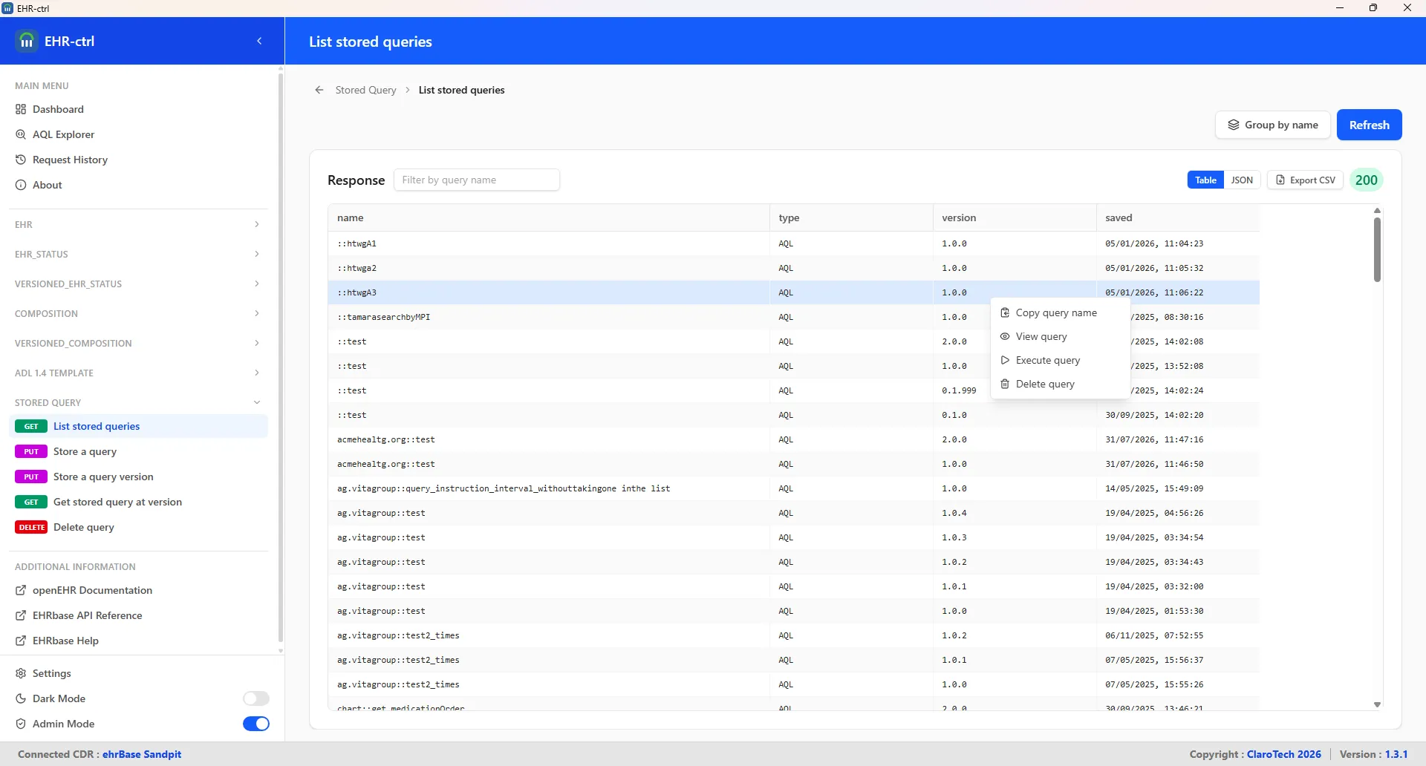
Task: Expand the EHR menu section
Action: pos(138,224)
